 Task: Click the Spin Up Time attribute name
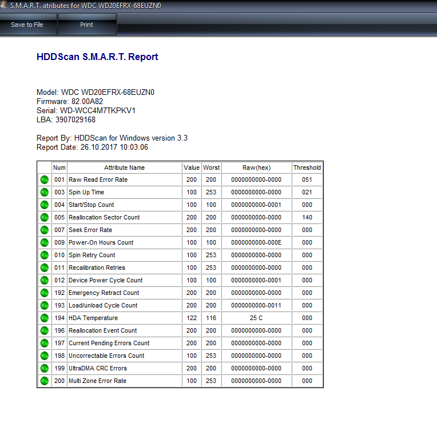[86, 193]
